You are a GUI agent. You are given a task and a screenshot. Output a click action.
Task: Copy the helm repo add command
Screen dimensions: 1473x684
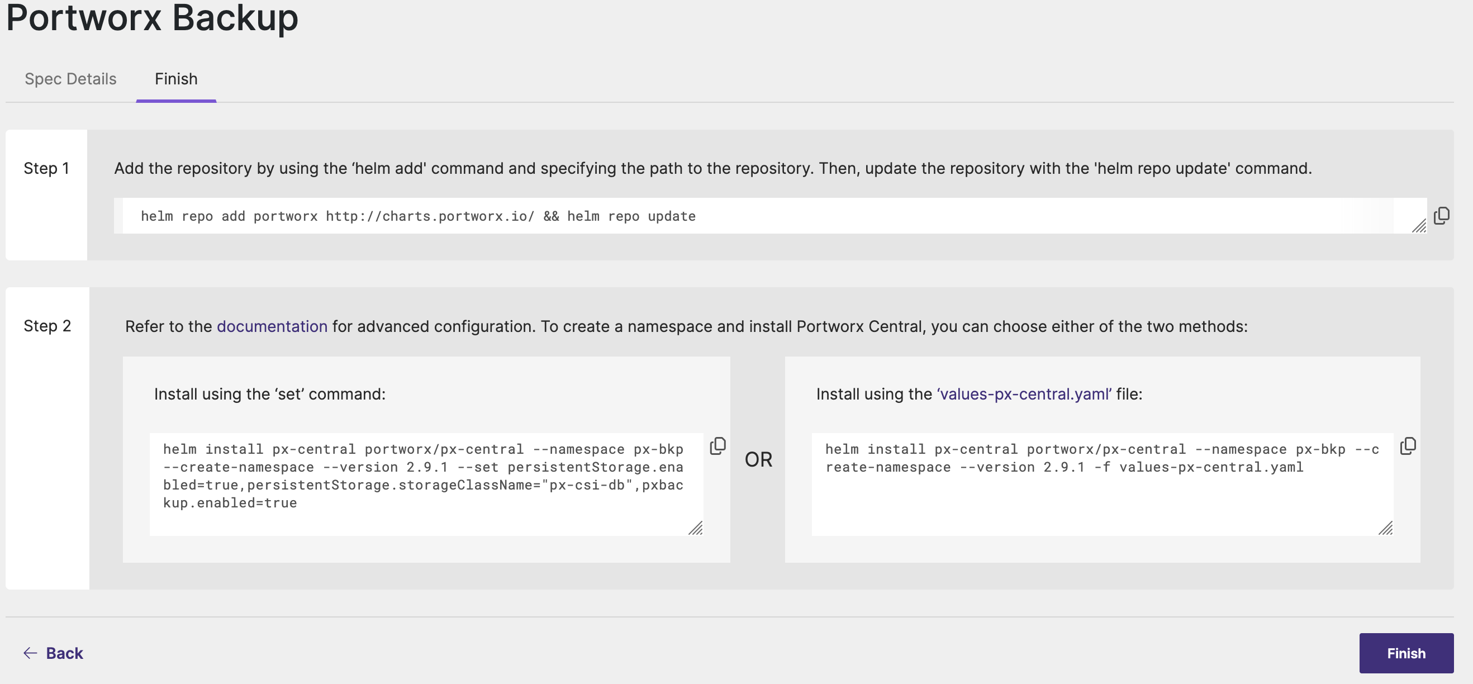[1441, 216]
